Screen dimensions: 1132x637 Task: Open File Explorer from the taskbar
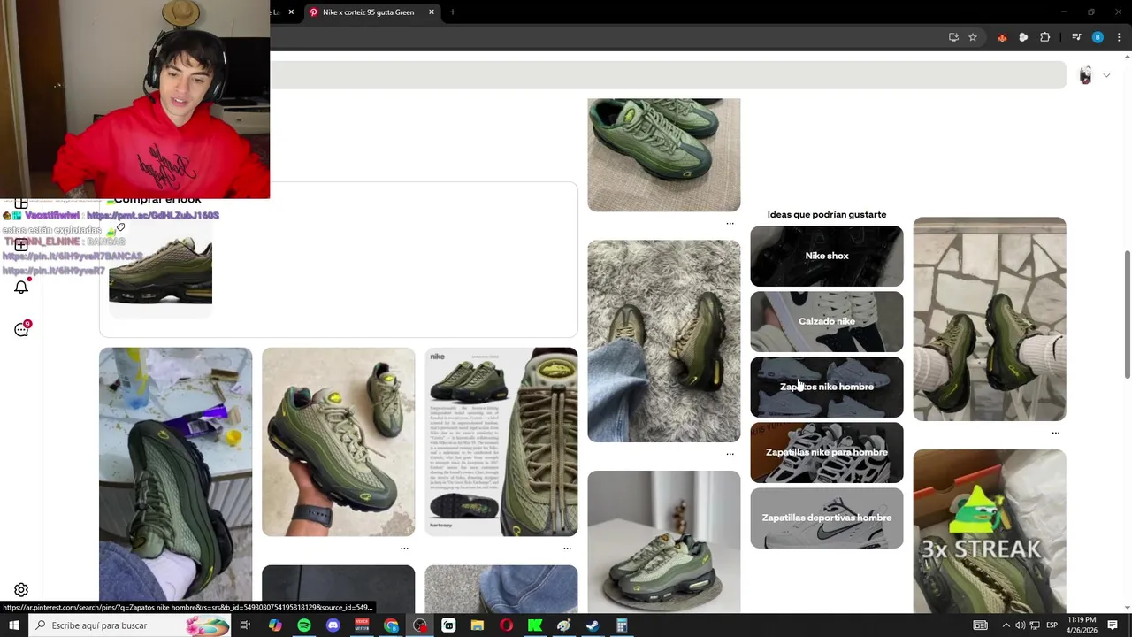478,625
